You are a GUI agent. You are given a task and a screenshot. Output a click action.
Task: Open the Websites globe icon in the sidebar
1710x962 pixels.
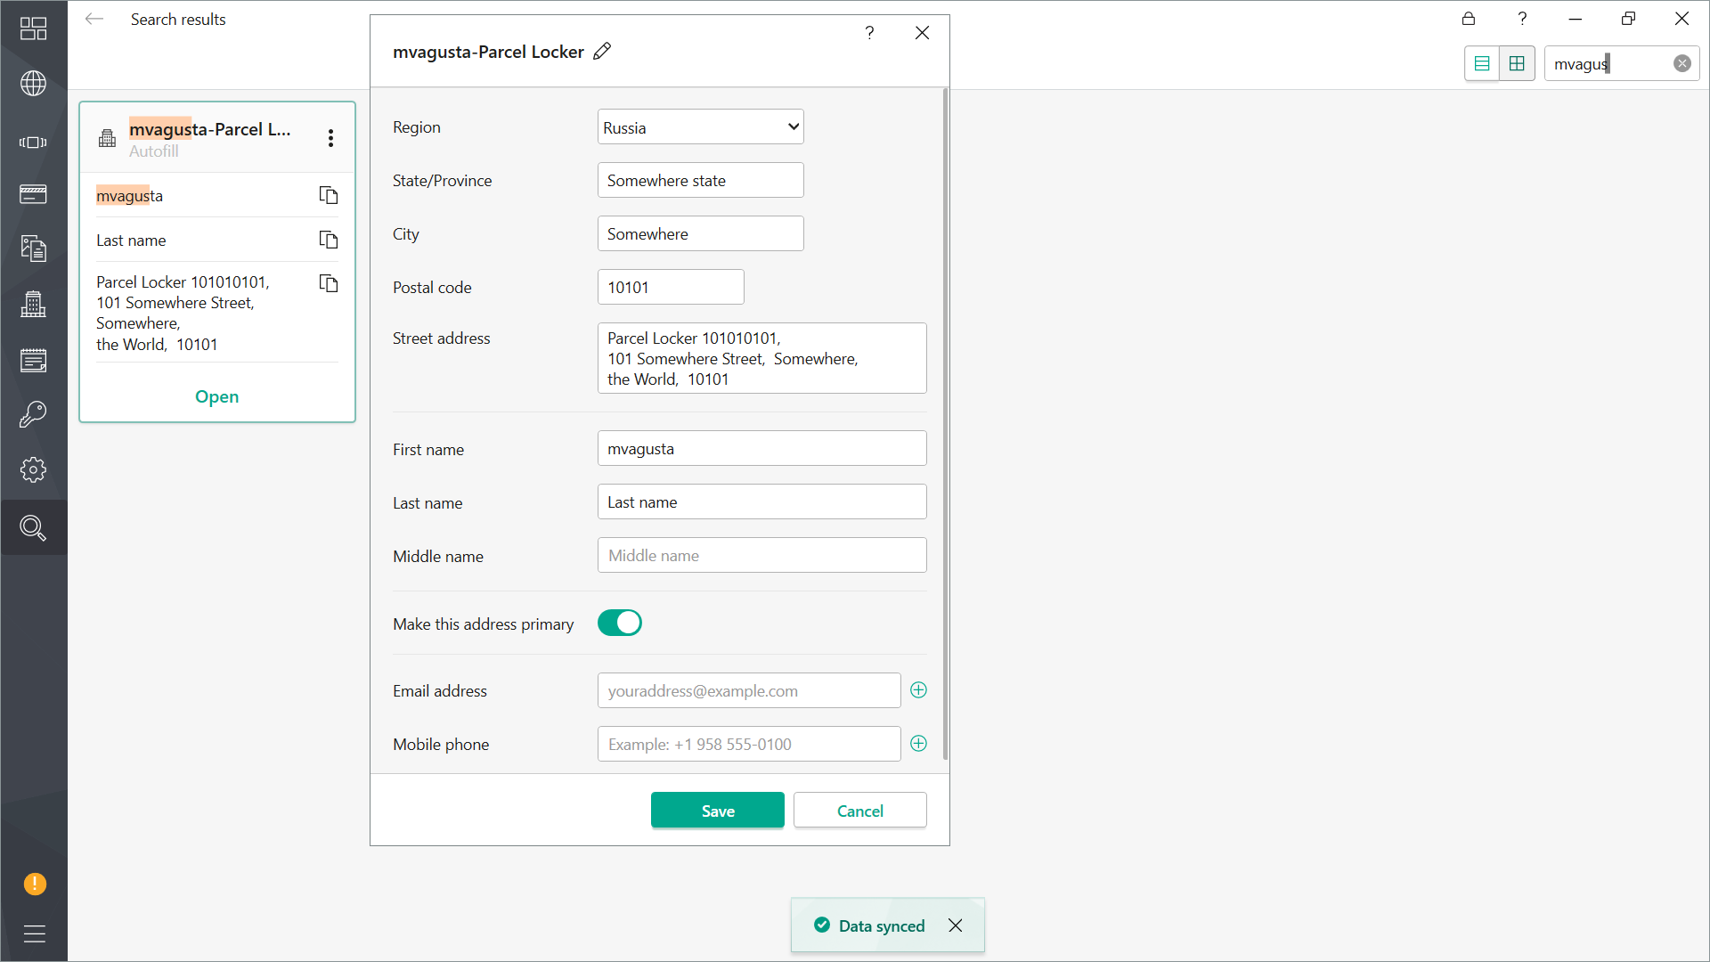coord(33,84)
